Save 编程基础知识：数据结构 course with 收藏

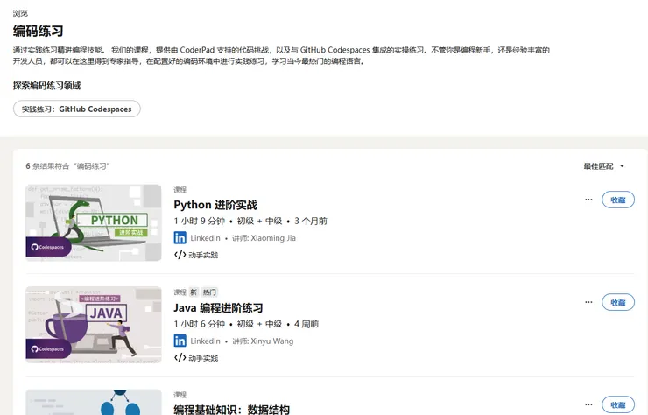pos(618,405)
